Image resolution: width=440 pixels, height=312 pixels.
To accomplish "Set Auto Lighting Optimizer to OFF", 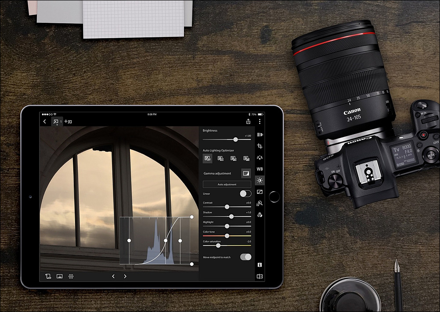I will (207, 159).
